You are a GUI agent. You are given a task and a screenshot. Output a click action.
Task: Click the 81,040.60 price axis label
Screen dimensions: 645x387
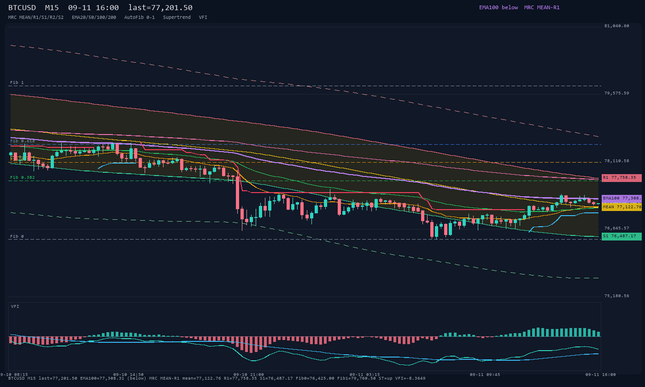[617, 26]
